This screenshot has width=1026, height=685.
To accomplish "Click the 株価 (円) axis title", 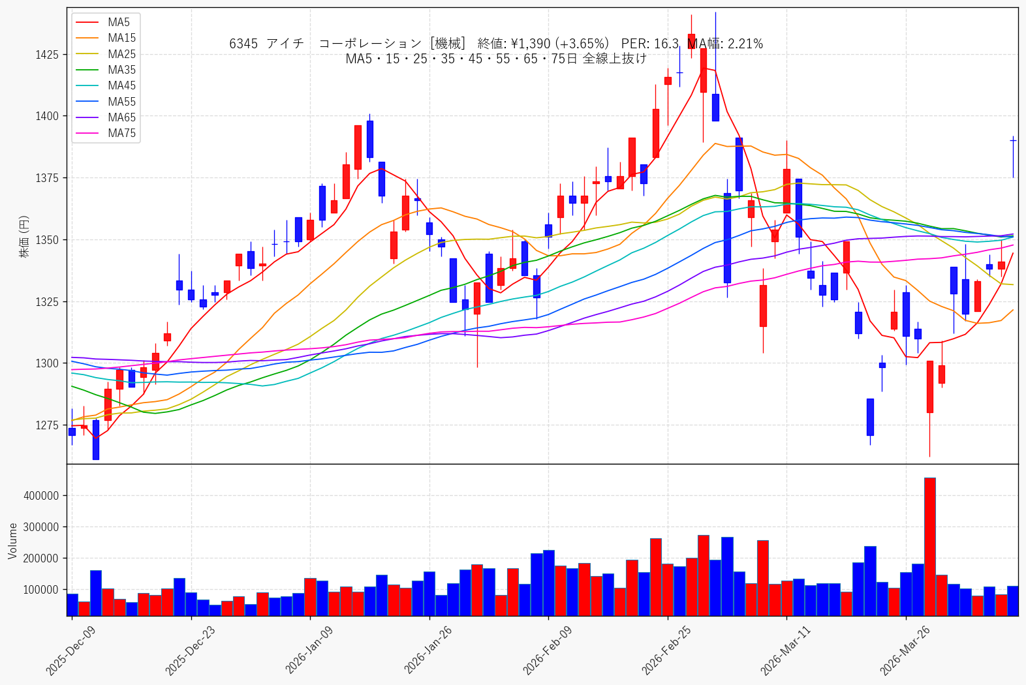I will coord(24,236).
